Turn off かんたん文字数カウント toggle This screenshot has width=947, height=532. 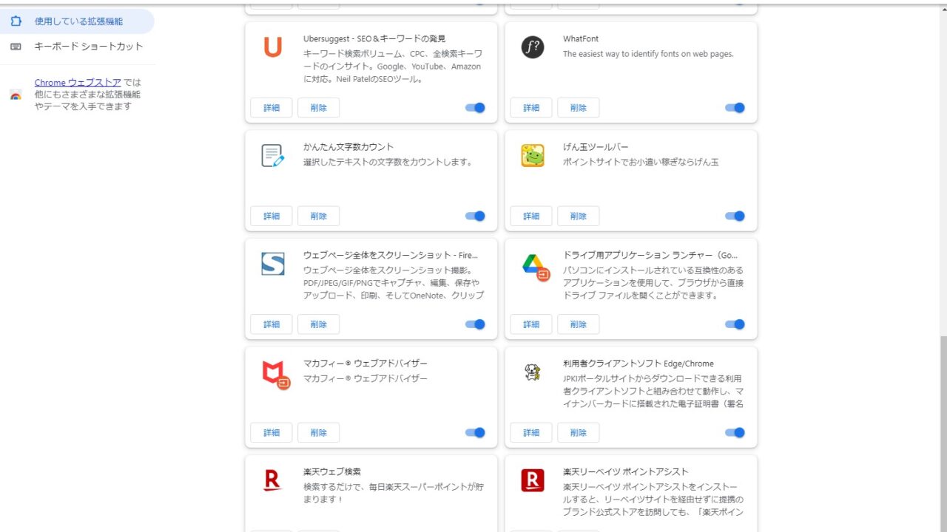pos(475,216)
